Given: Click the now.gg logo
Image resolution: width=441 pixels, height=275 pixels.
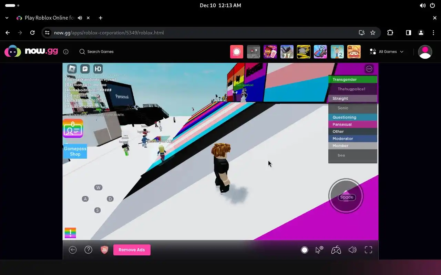Looking at the screenshot, I should (31, 51).
